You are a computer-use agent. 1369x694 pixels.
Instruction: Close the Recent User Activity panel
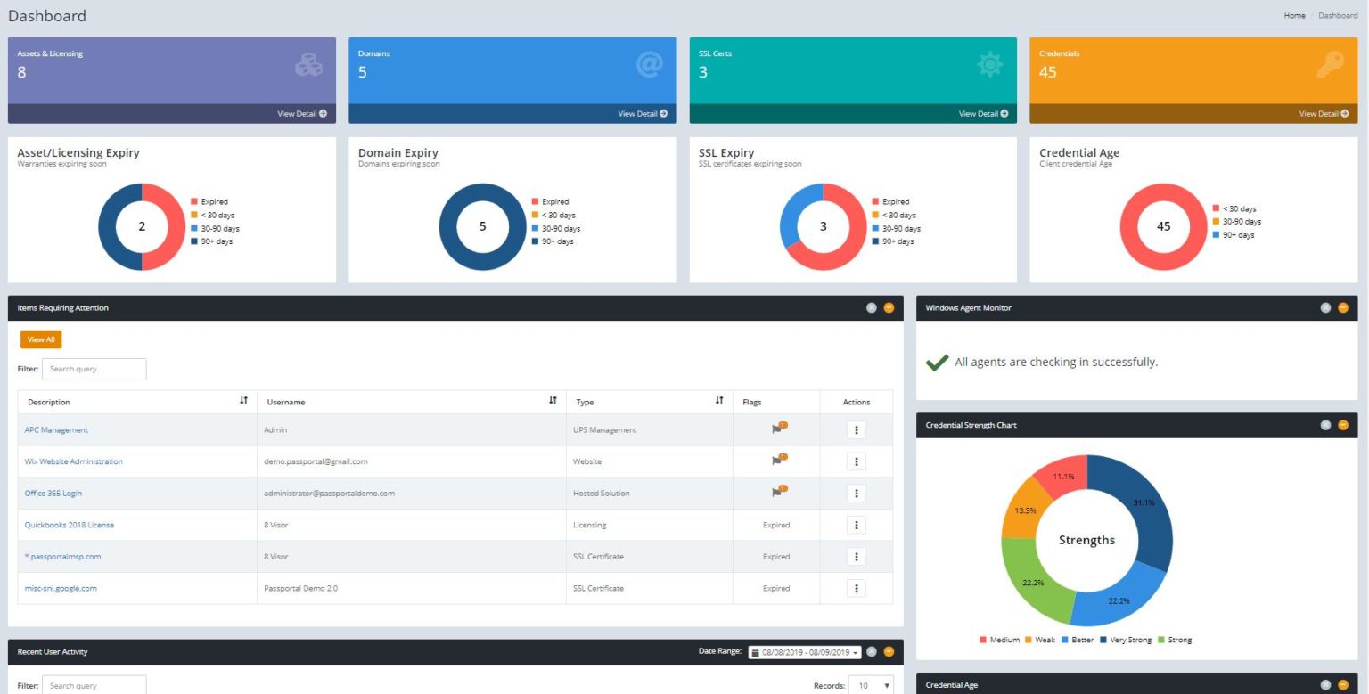(x=872, y=651)
